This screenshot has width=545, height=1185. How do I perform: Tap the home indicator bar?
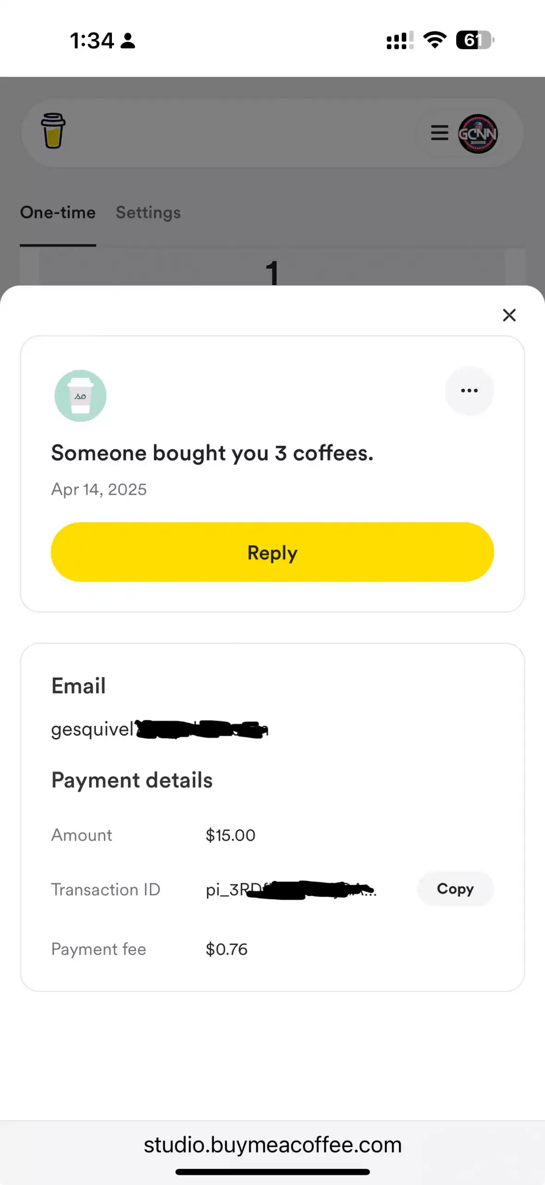[272, 1172]
